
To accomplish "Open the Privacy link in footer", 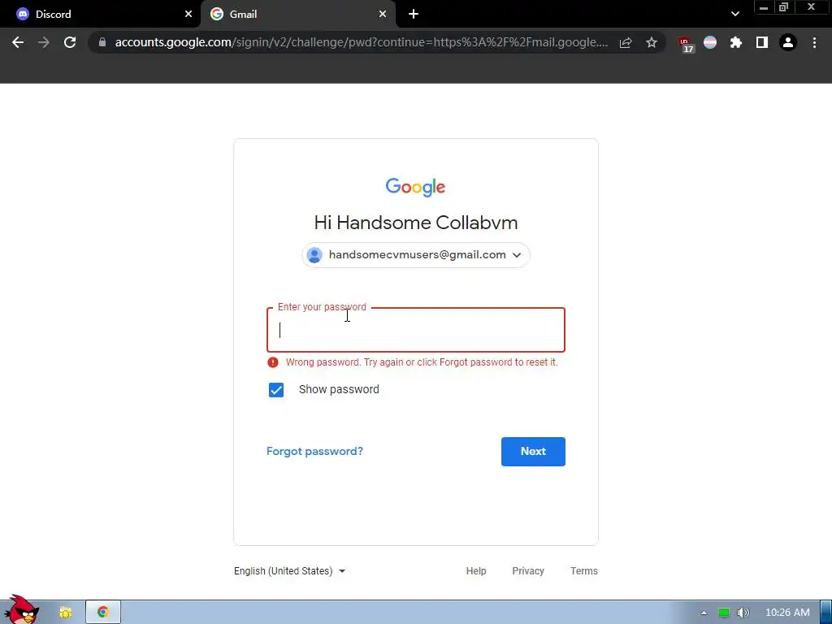I will (x=528, y=571).
